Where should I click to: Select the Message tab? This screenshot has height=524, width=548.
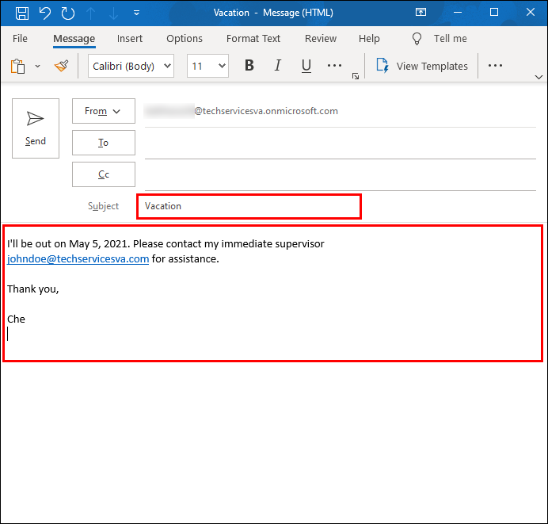pos(74,39)
